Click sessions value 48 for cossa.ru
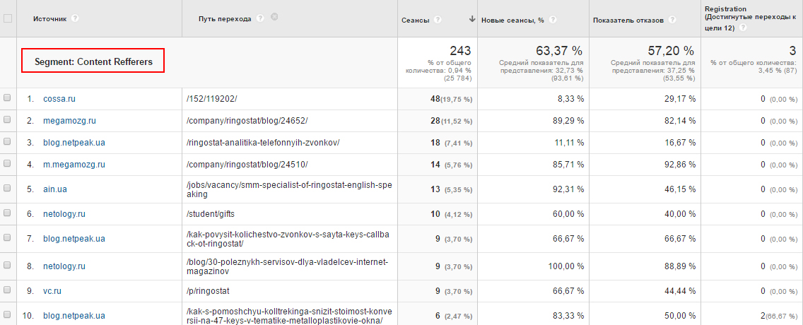The height and width of the screenshot is (325, 803). coord(435,99)
